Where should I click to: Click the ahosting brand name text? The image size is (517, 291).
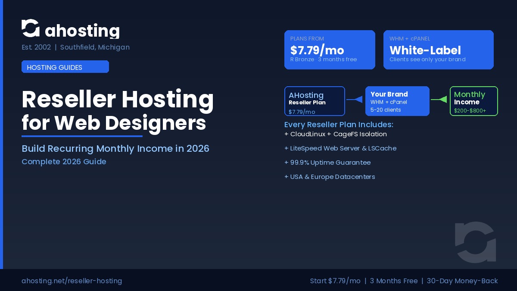click(82, 31)
